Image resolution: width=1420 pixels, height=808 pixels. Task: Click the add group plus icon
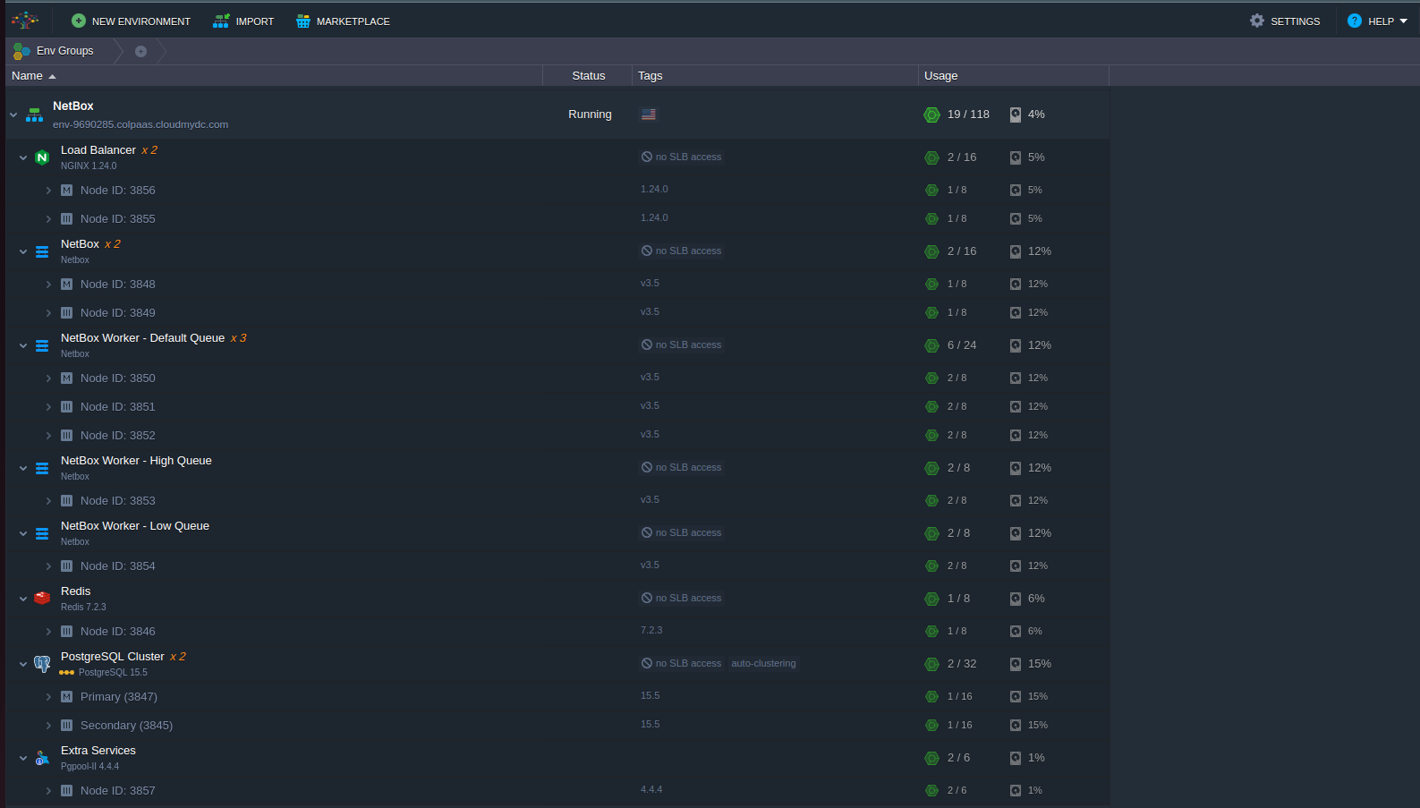(x=140, y=51)
